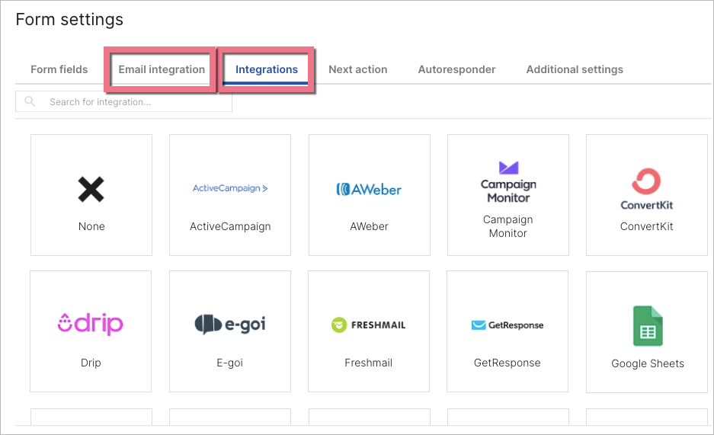Select the E-goi integration logo
Screen dimensions: 714x435
pos(229,325)
